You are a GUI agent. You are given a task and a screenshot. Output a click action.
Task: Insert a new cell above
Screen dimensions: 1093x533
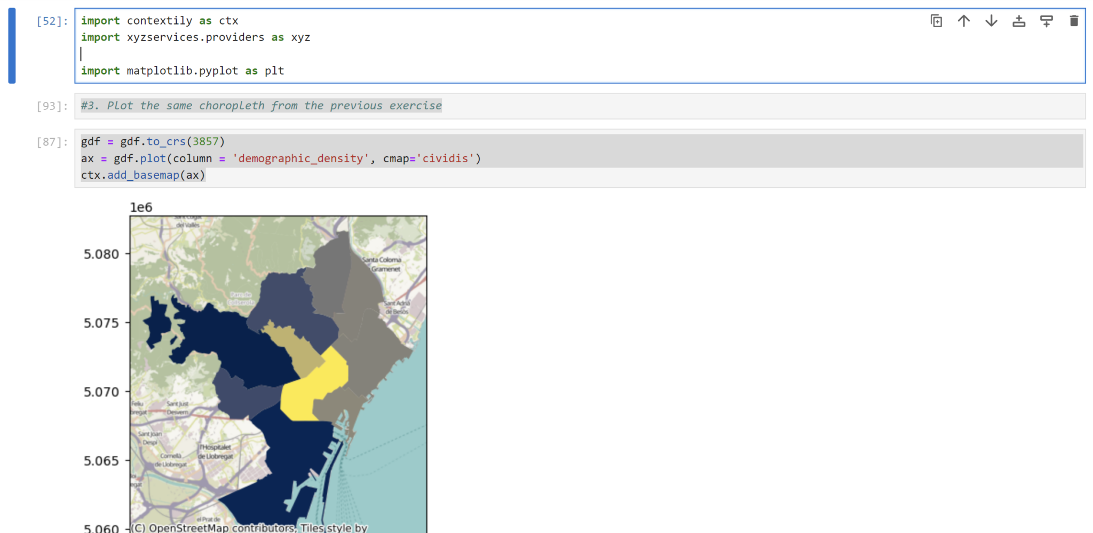point(1018,21)
